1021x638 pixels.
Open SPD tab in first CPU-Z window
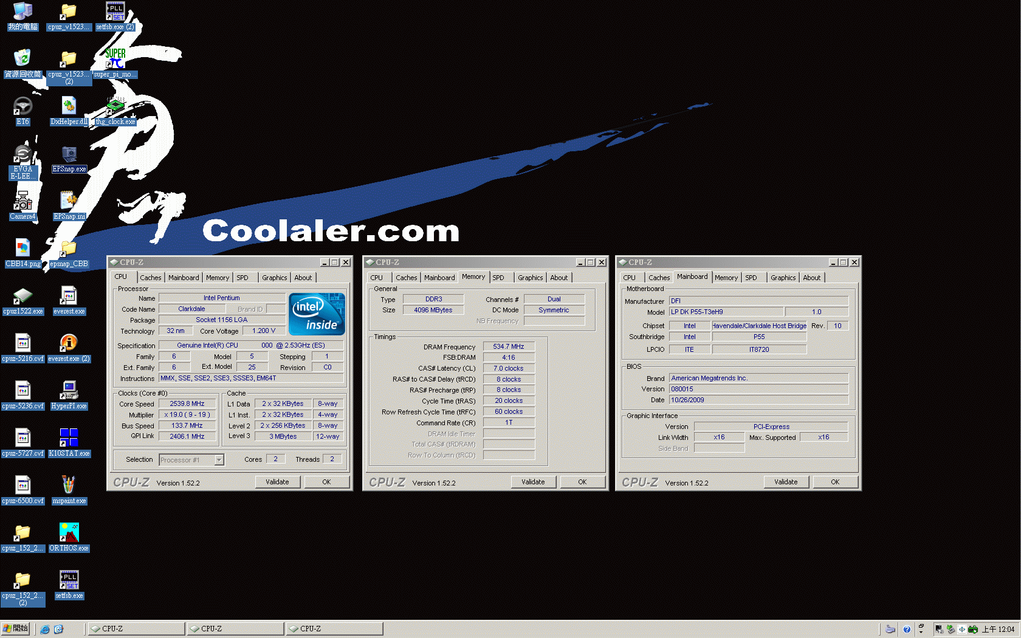(x=242, y=278)
